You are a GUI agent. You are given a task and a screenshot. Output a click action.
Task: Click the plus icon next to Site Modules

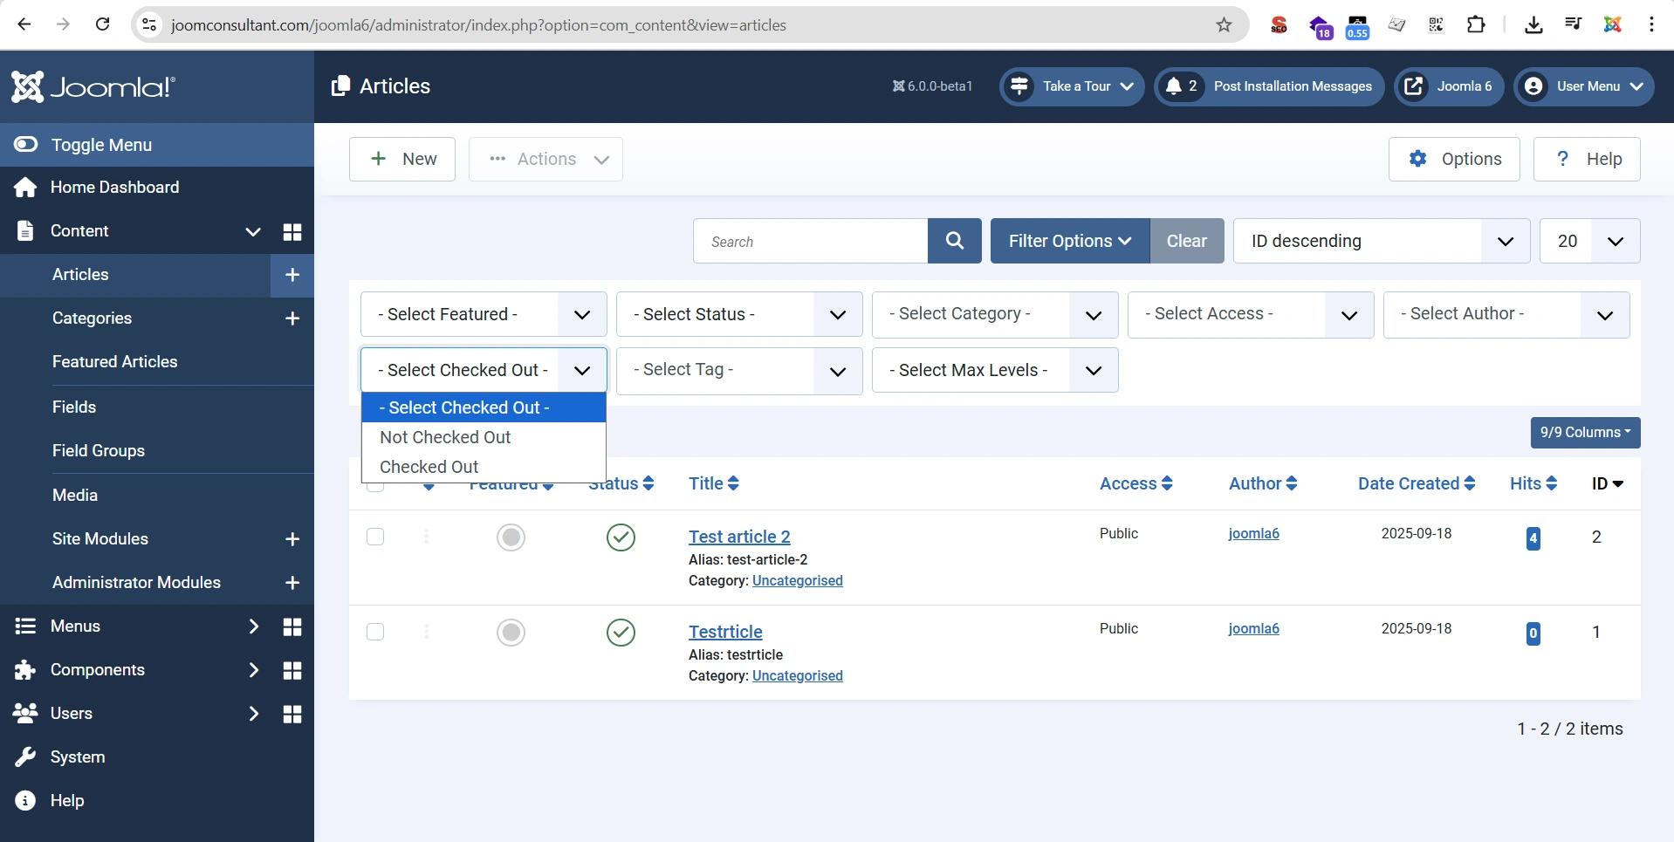click(x=292, y=539)
